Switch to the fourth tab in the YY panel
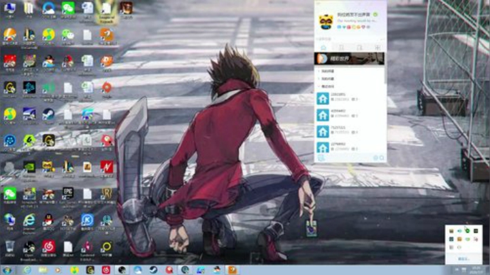 pyautogui.click(x=378, y=48)
